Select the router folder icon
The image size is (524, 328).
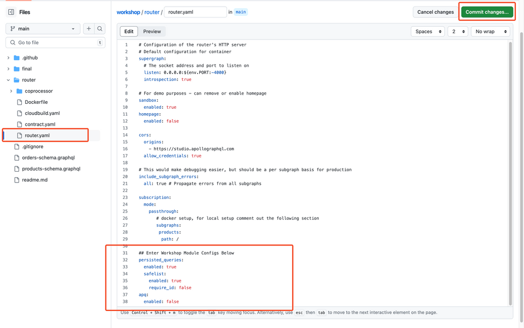[17, 80]
